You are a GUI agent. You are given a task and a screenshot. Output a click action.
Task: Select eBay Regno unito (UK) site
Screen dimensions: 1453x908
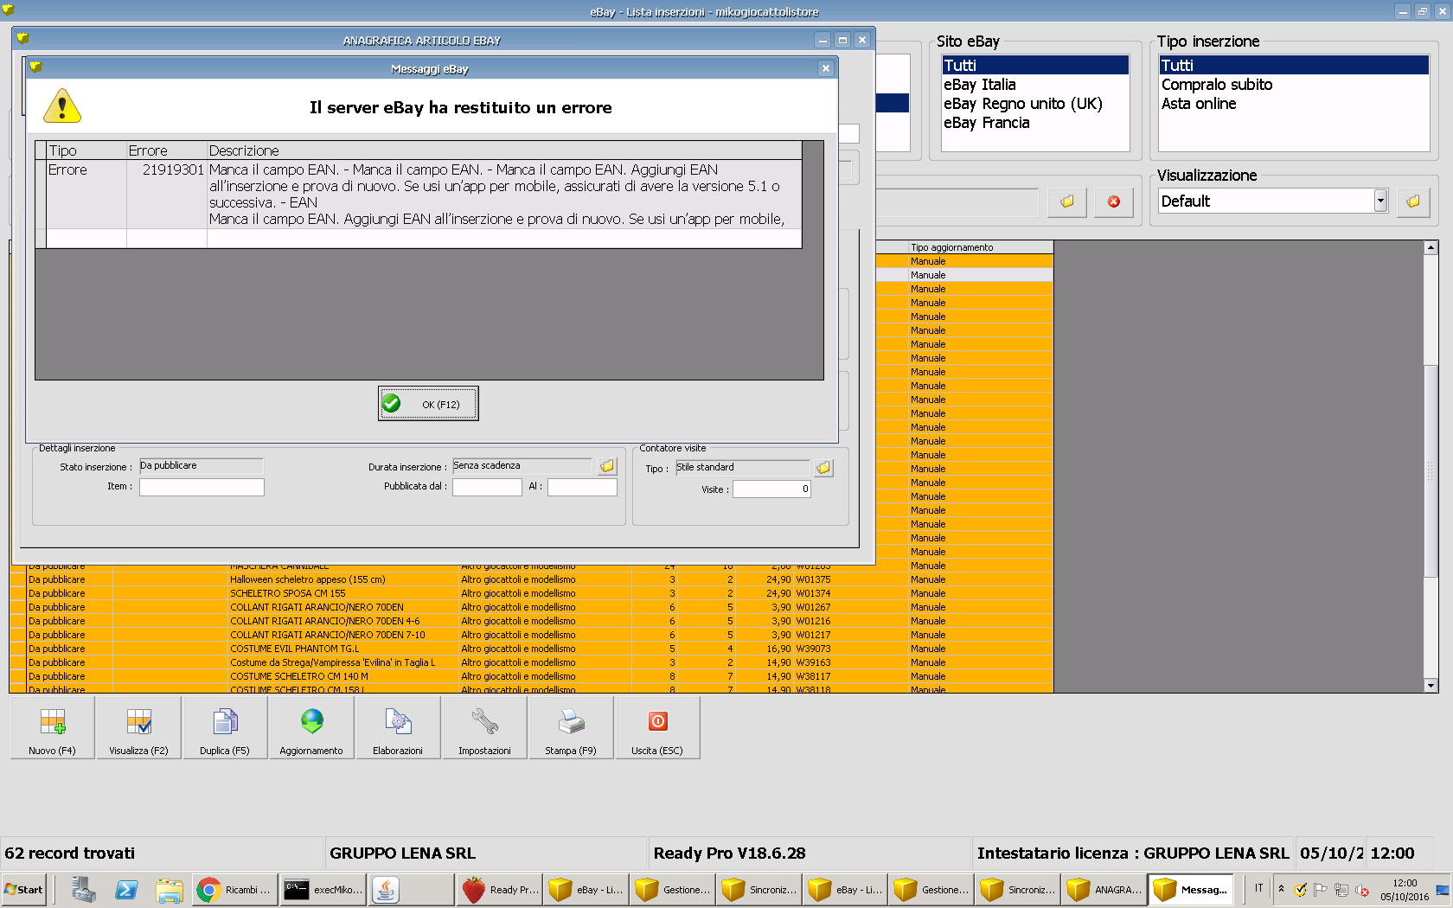pyautogui.click(x=1022, y=104)
